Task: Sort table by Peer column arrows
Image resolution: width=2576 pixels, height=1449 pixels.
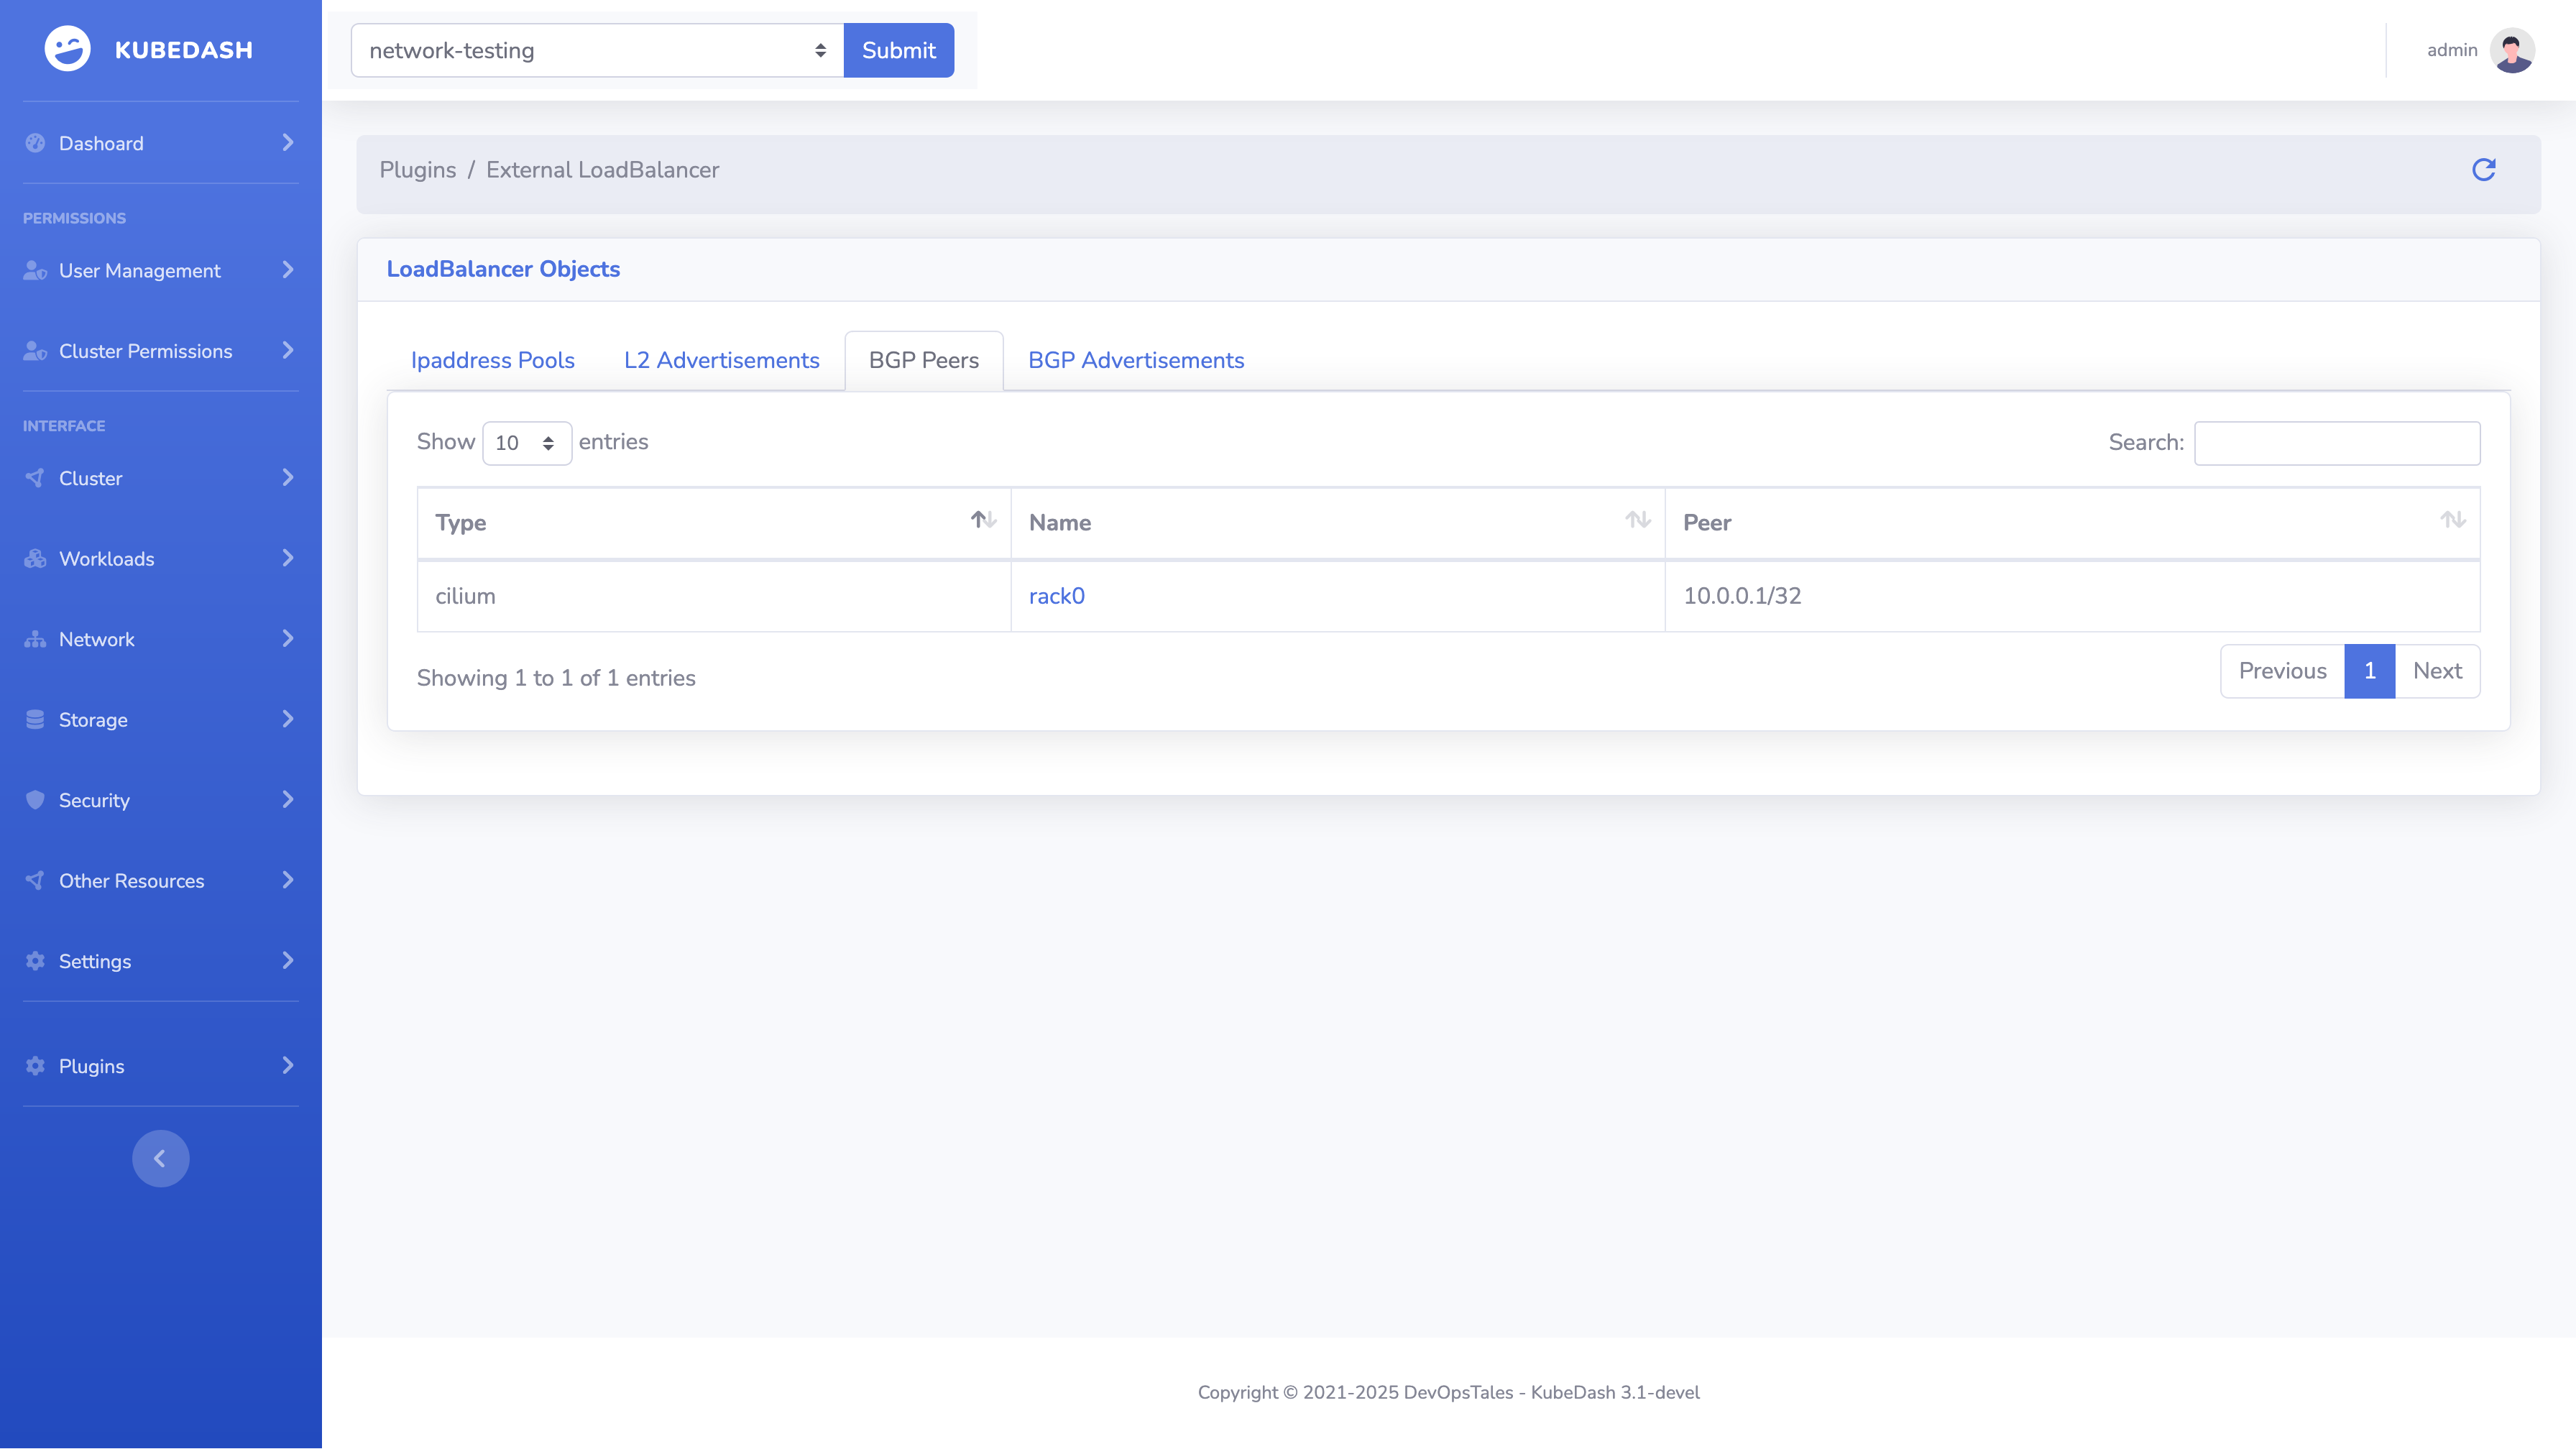Action: (x=2452, y=520)
